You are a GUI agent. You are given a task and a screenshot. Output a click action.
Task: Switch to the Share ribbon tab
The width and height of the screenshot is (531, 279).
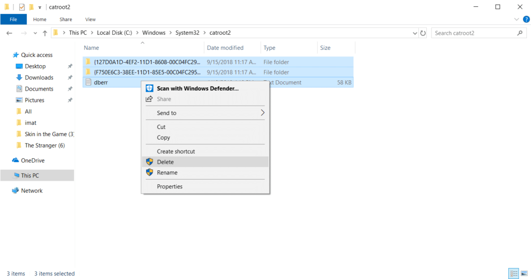click(66, 19)
